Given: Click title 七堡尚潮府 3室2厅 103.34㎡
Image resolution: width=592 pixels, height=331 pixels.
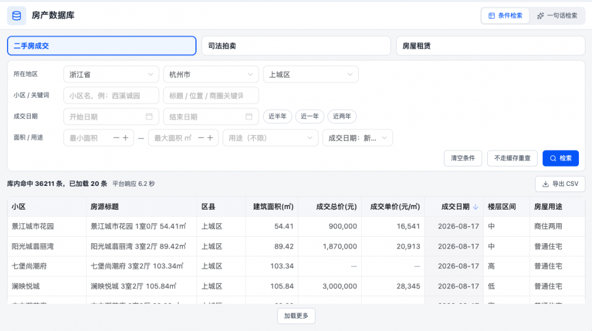Looking at the screenshot, I should pyautogui.click(x=137, y=266).
